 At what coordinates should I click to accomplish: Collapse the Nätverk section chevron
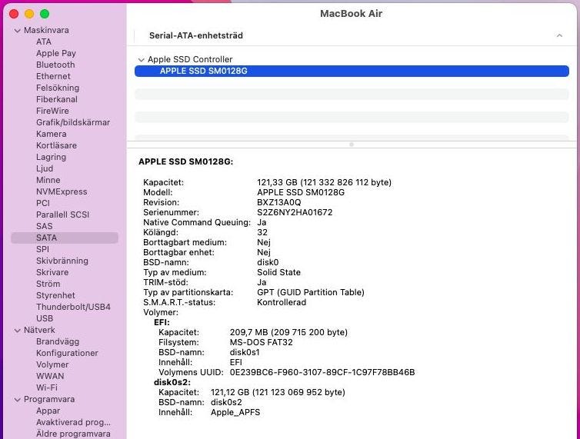18,331
